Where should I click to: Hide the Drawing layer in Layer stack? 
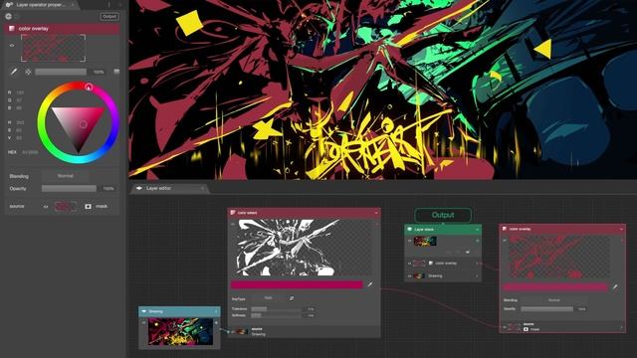[409, 276]
